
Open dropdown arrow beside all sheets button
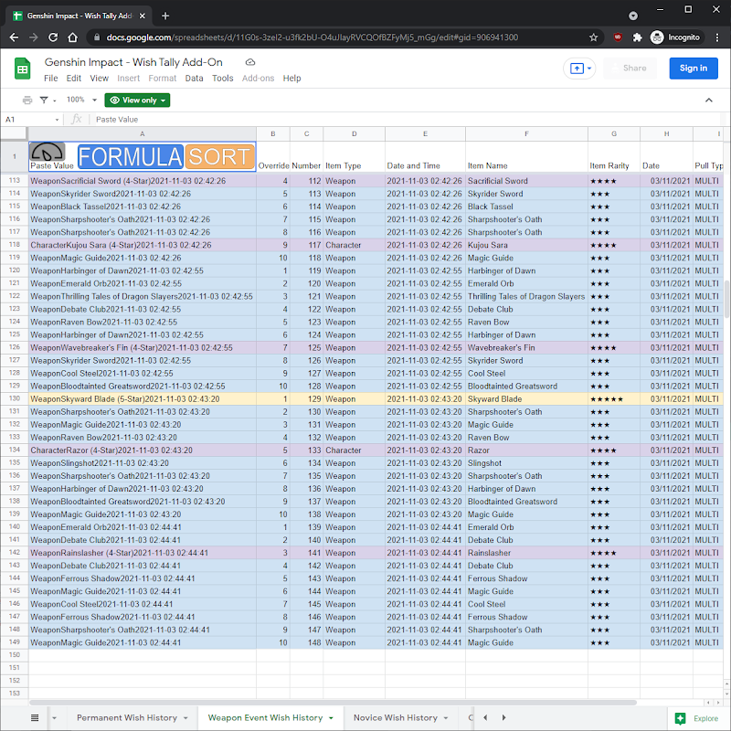[x=54, y=718]
